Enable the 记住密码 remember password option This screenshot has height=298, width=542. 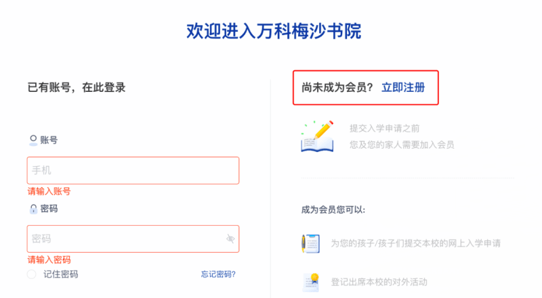31,274
